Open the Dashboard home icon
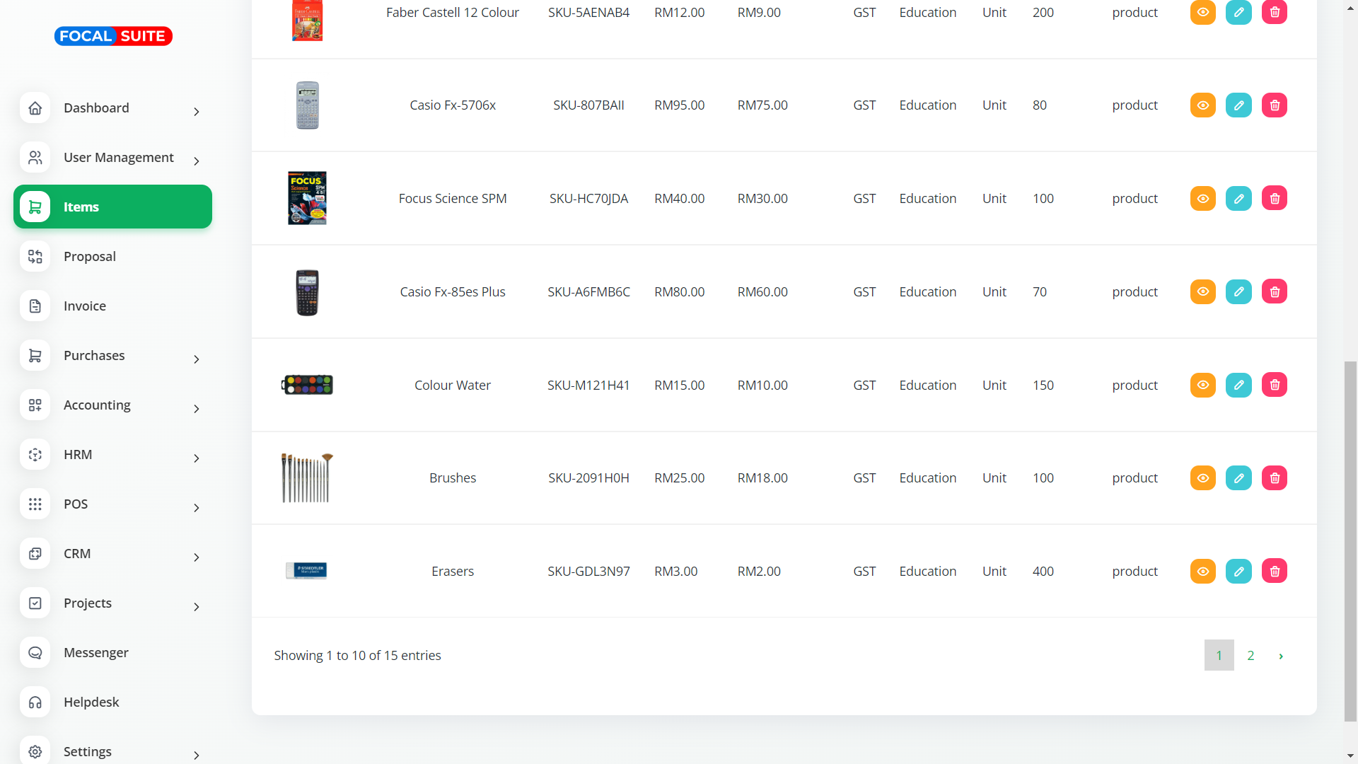This screenshot has width=1358, height=764. coord(35,108)
